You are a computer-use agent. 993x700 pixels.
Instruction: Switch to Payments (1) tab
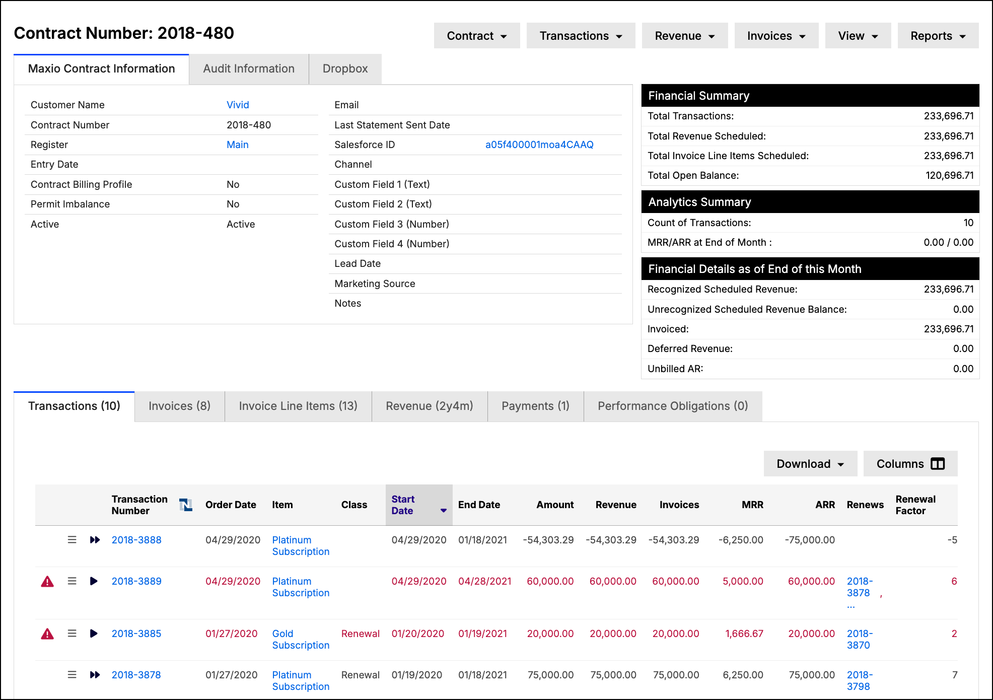coord(535,406)
